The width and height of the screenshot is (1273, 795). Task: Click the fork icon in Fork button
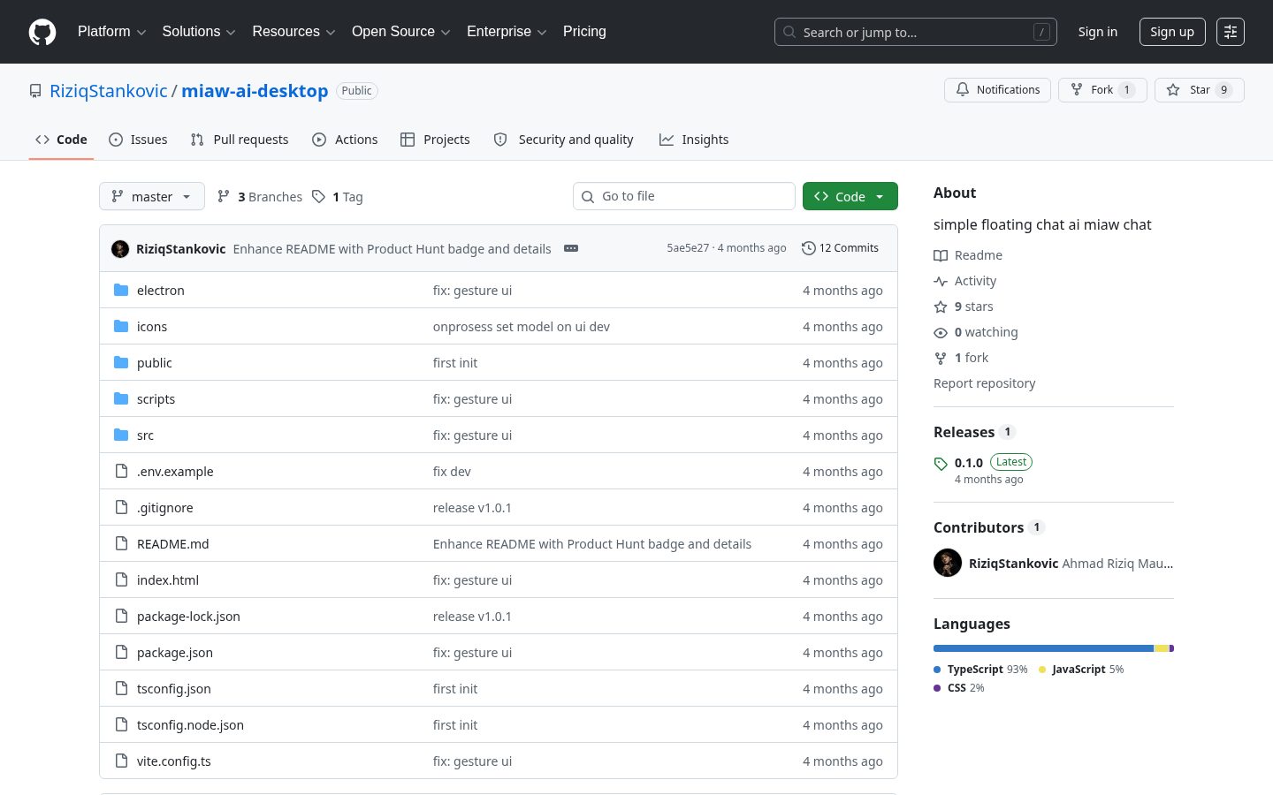1077,89
